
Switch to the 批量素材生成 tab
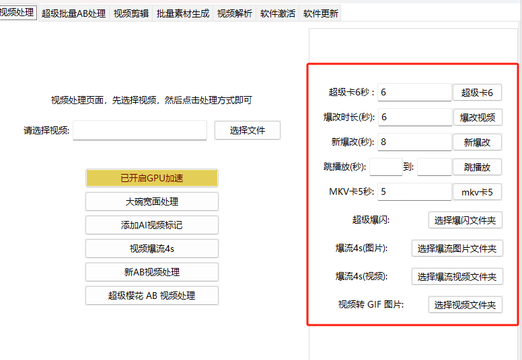click(x=183, y=13)
